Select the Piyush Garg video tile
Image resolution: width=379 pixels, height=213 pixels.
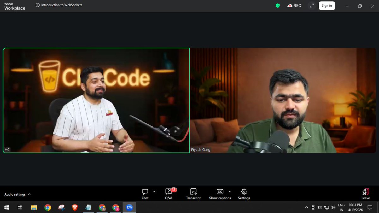pyautogui.click(x=283, y=100)
